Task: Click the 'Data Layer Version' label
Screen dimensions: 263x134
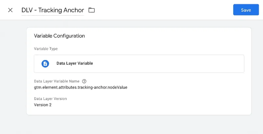Action: [x=50, y=99]
